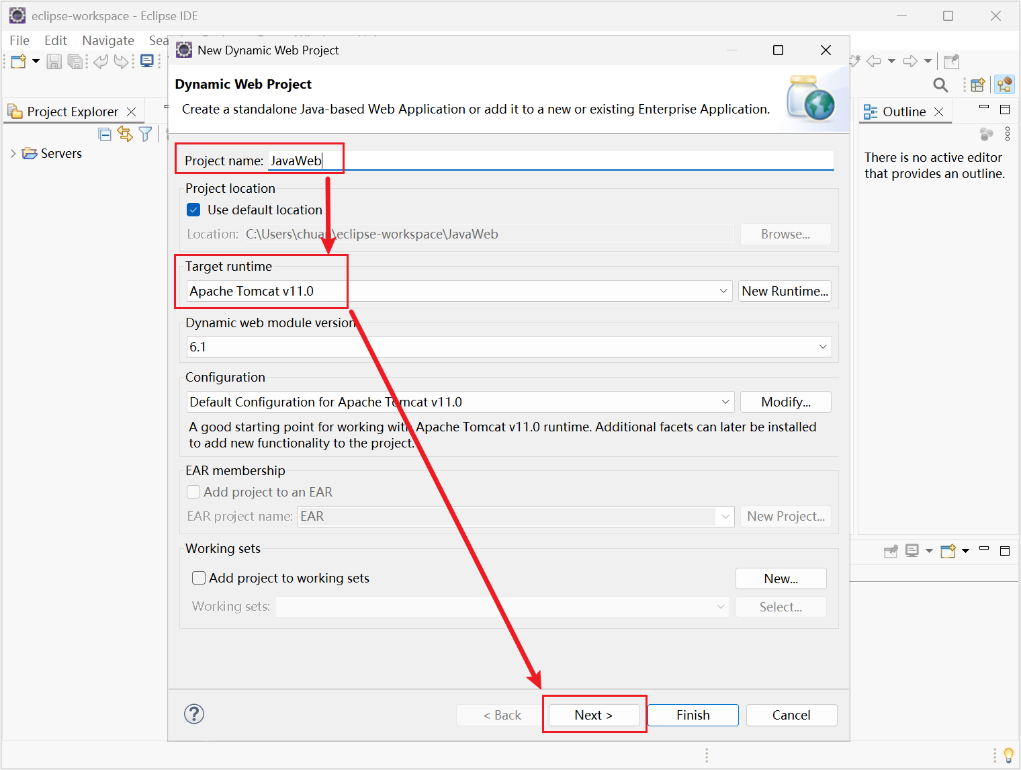Viewport: 1021px width, 770px height.
Task: Click the Modify... configuration button
Action: click(x=785, y=402)
